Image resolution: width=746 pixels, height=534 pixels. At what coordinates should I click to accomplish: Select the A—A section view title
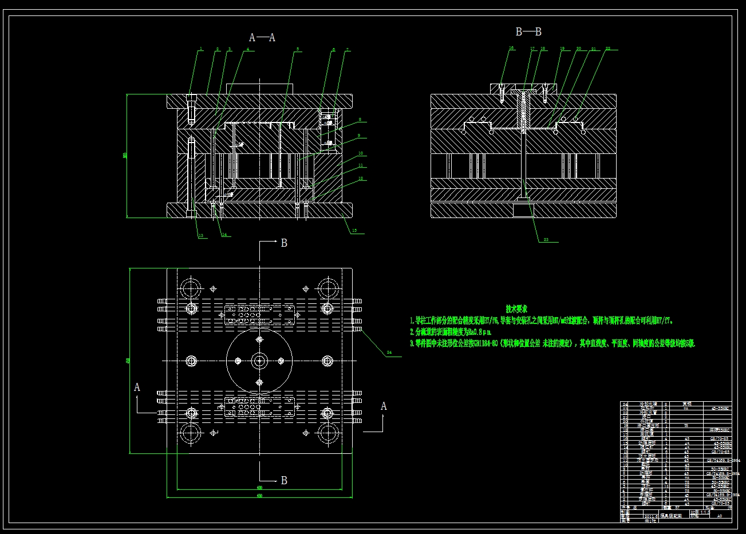pos(262,38)
